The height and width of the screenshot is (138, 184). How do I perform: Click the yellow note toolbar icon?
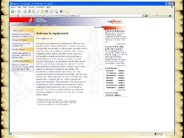point(67,11)
